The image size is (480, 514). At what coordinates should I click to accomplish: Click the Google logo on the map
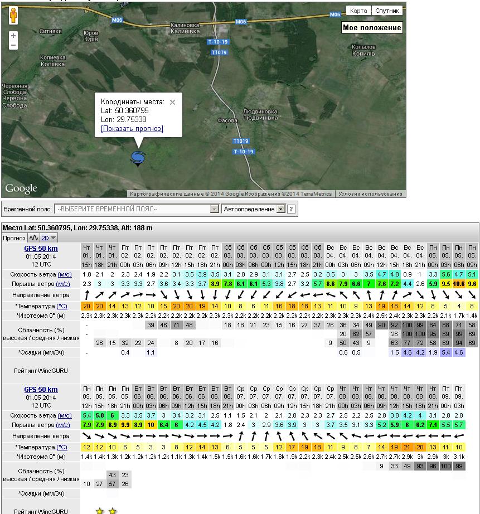pyautogui.click(x=21, y=188)
